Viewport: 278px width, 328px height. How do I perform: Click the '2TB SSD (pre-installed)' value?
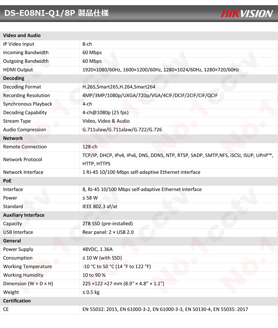click(108, 224)
